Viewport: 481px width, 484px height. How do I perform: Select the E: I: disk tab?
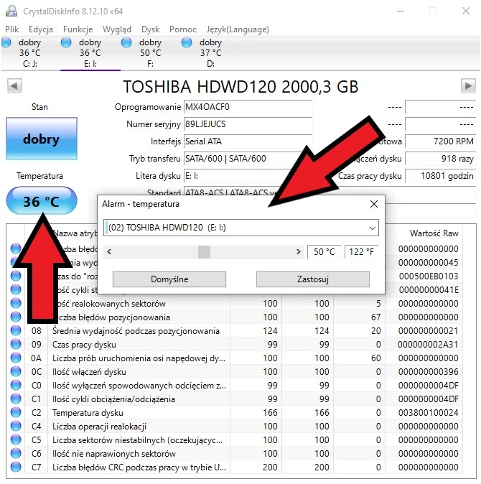(x=90, y=53)
